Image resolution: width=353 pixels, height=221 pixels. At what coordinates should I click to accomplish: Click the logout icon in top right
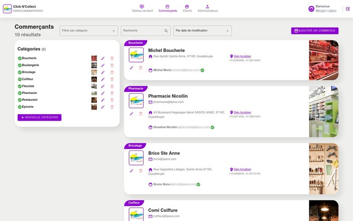pyautogui.click(x=347, y=9)
